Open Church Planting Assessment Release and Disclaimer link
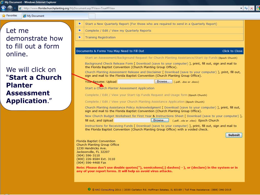260x195 pixels. (x=123, y=72)
